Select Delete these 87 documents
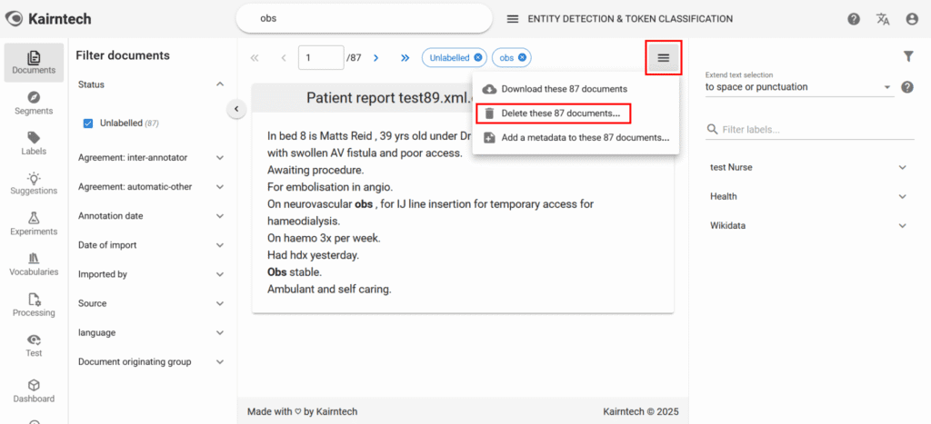Image resolution: width=931 pixels, height=424 pixels. coord(553,113)
